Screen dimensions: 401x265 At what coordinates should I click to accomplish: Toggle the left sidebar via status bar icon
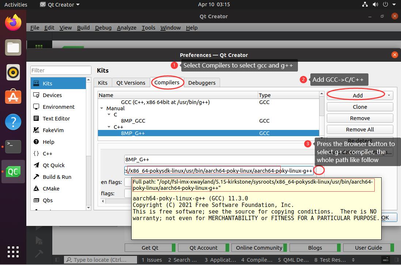click(57, 260)
